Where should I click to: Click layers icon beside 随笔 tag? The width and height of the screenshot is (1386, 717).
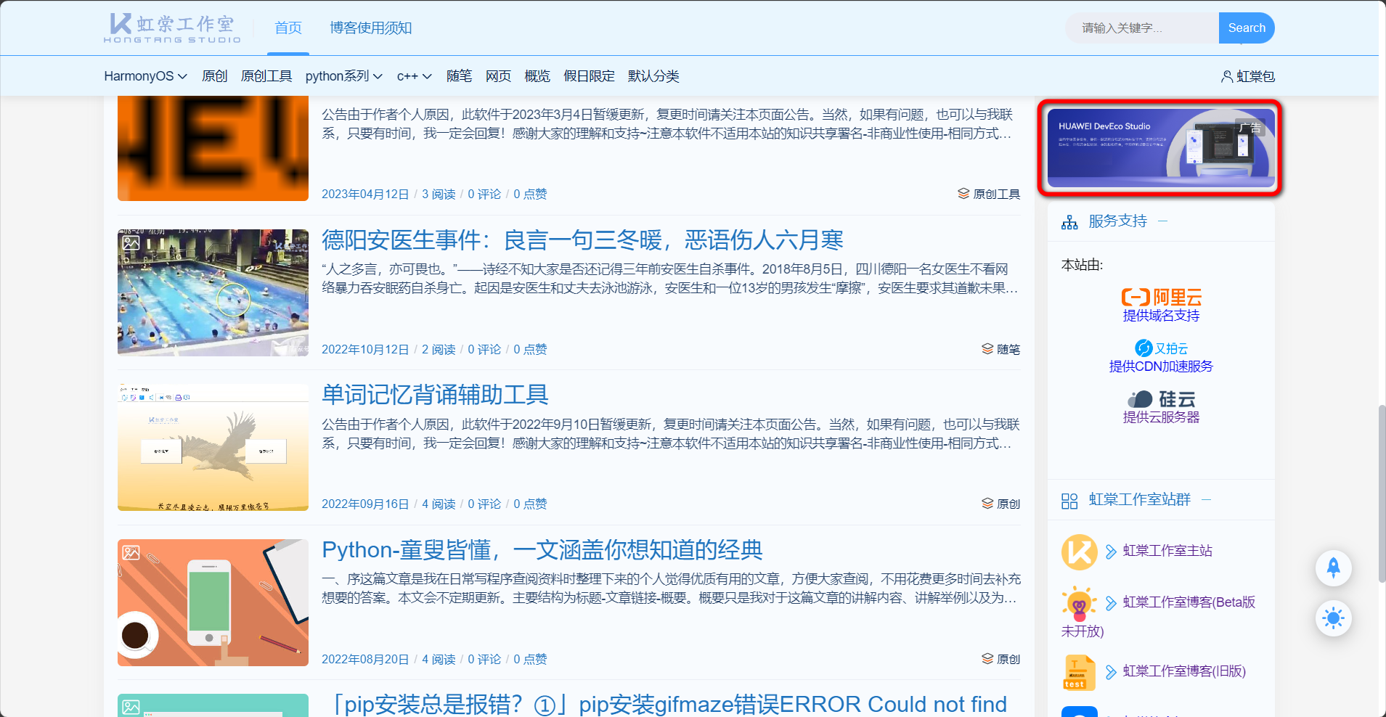coord(987,349)
